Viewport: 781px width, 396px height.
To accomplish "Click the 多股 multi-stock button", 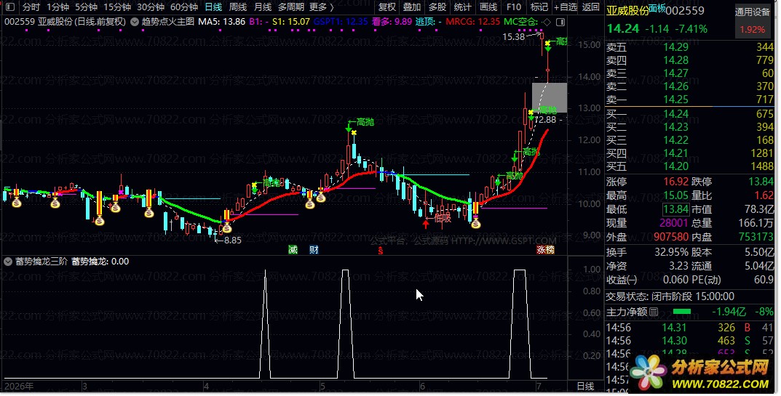I will click(437, 7).
